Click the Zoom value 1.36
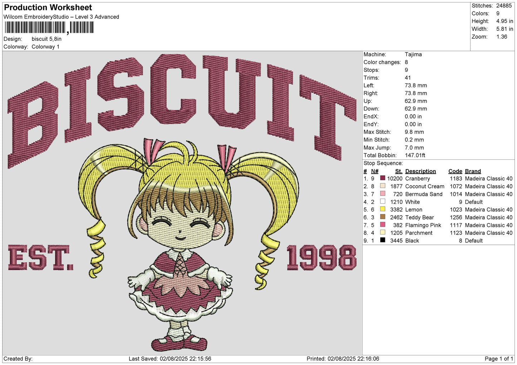This screenshot has width=517, height=365. pos(502,37)
